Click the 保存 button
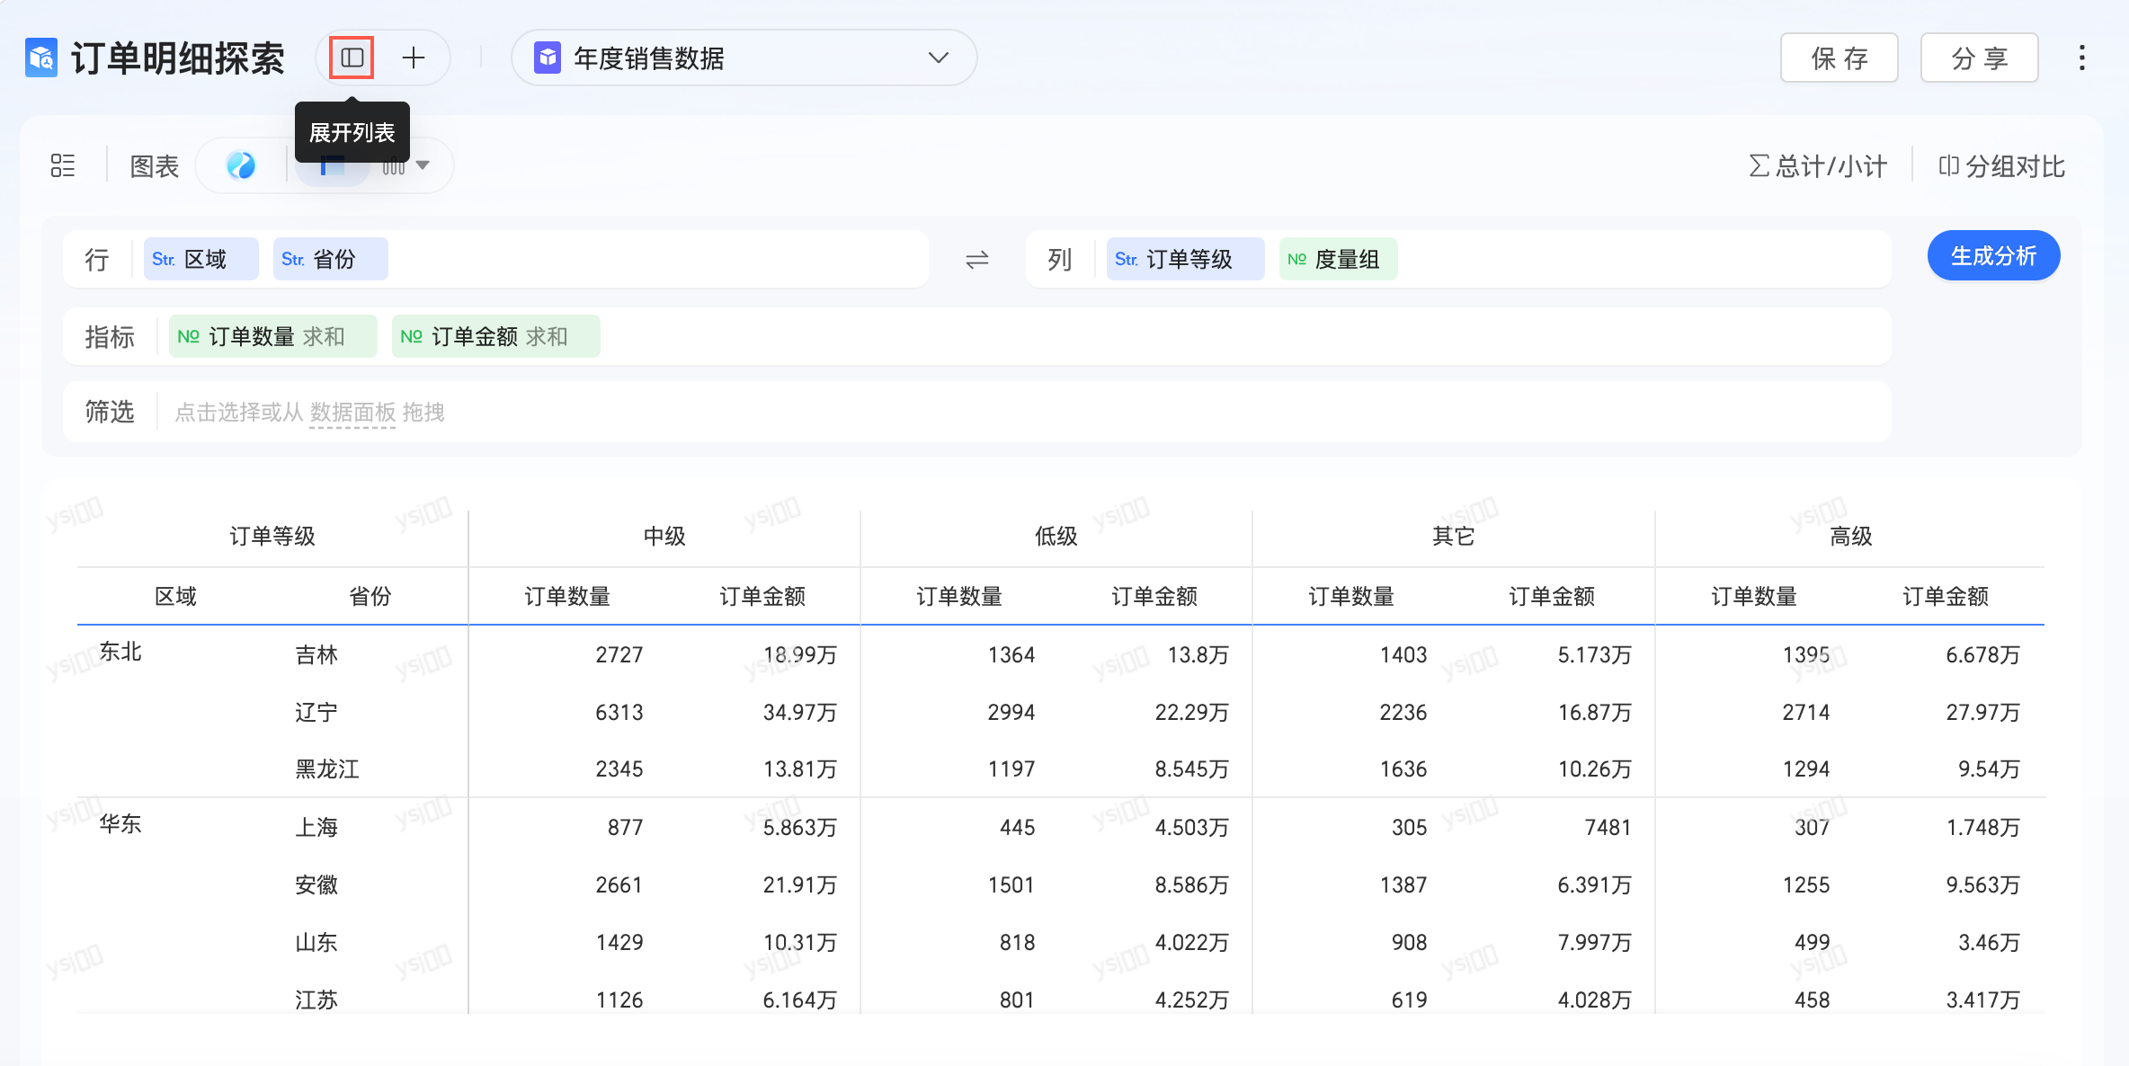Image resolution: width=2129 pixels, height=1066 pixels. 1839,58
